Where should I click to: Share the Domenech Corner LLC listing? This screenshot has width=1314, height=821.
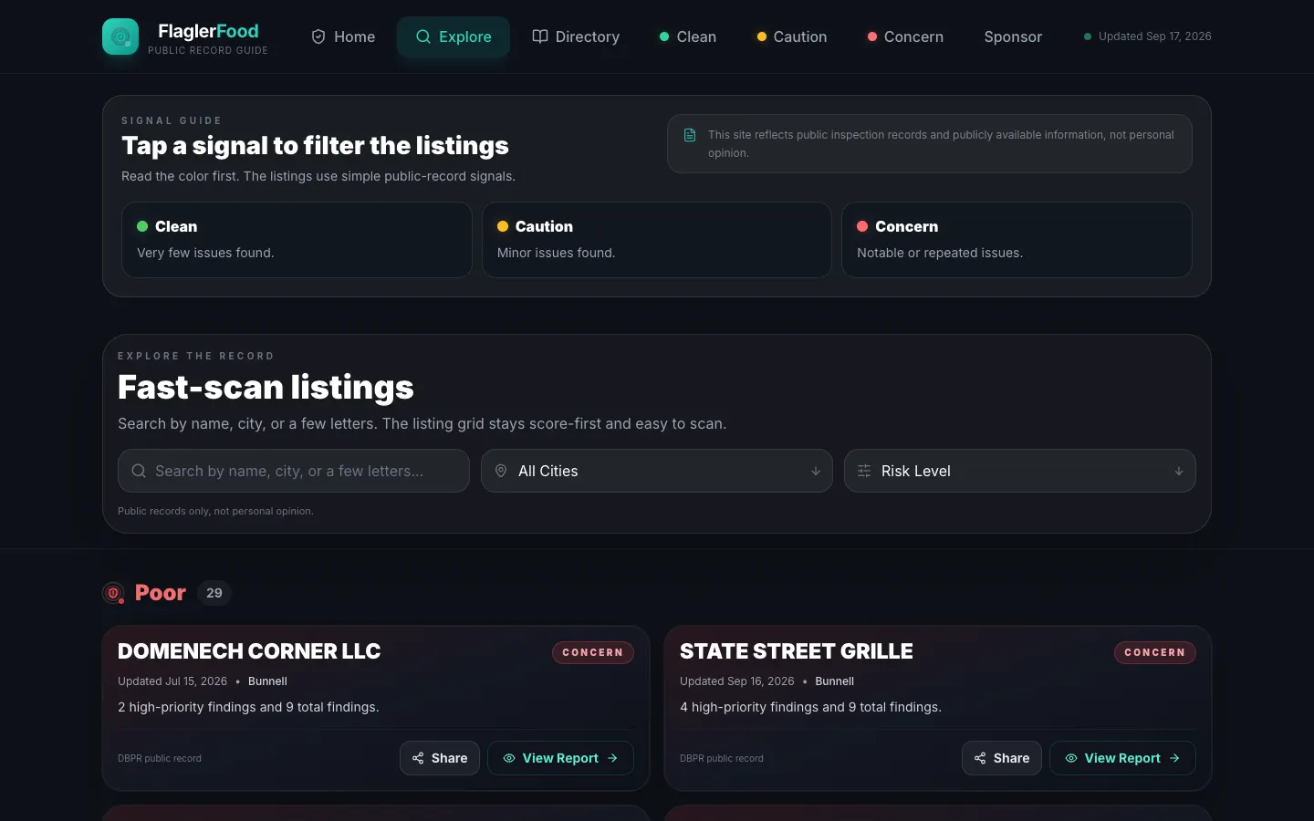click(x=440, y=758)
